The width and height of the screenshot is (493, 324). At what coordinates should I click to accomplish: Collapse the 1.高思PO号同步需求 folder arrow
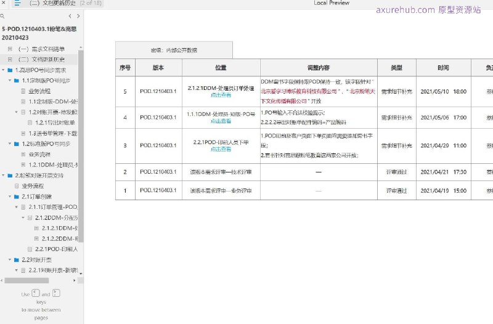(3, 70)
